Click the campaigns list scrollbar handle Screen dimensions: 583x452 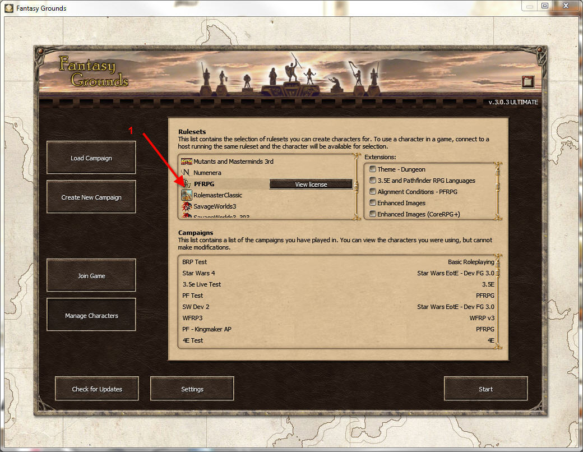point(497,268)
